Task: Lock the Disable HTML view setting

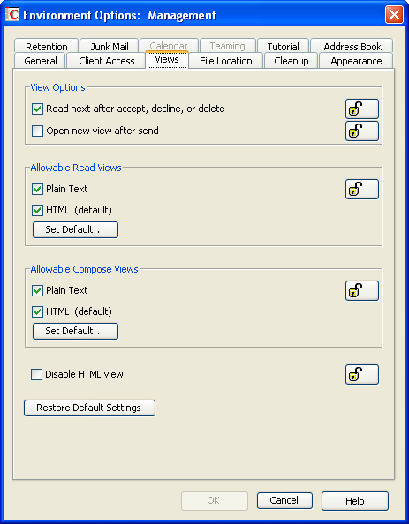Action: pyautogui.click(x=362, y=375)
